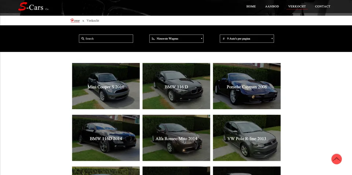Click the Verkocht breadcrumb text
Viewport: 352px width, 175px height.
point(93,20)
